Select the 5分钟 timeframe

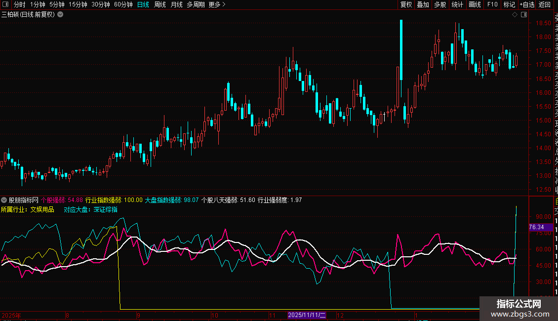point(57,4)
